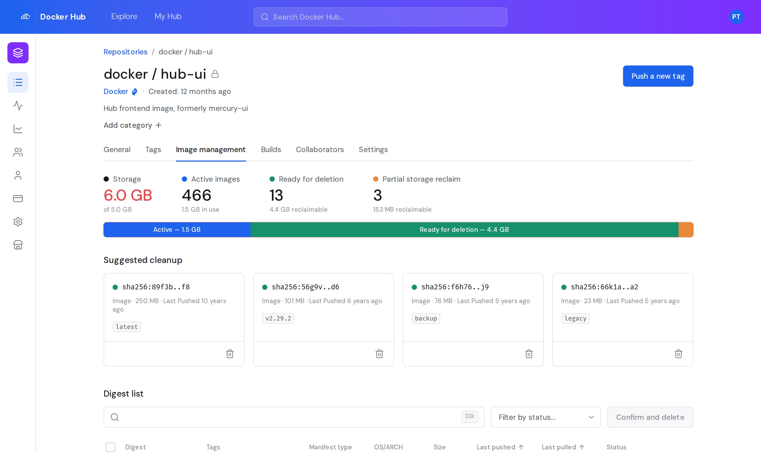Focus the Search Docker Hub field
Image resolution: width=761 pixels, height=452 pixels.
(x=380, y=17)
